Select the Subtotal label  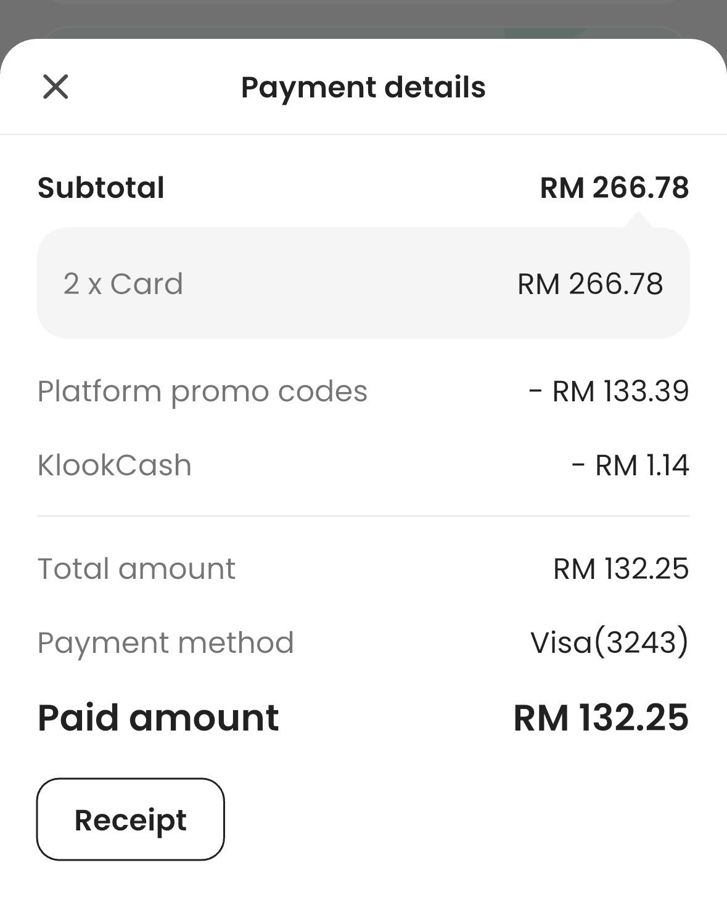pyautogui.click(x=101, y=187)
